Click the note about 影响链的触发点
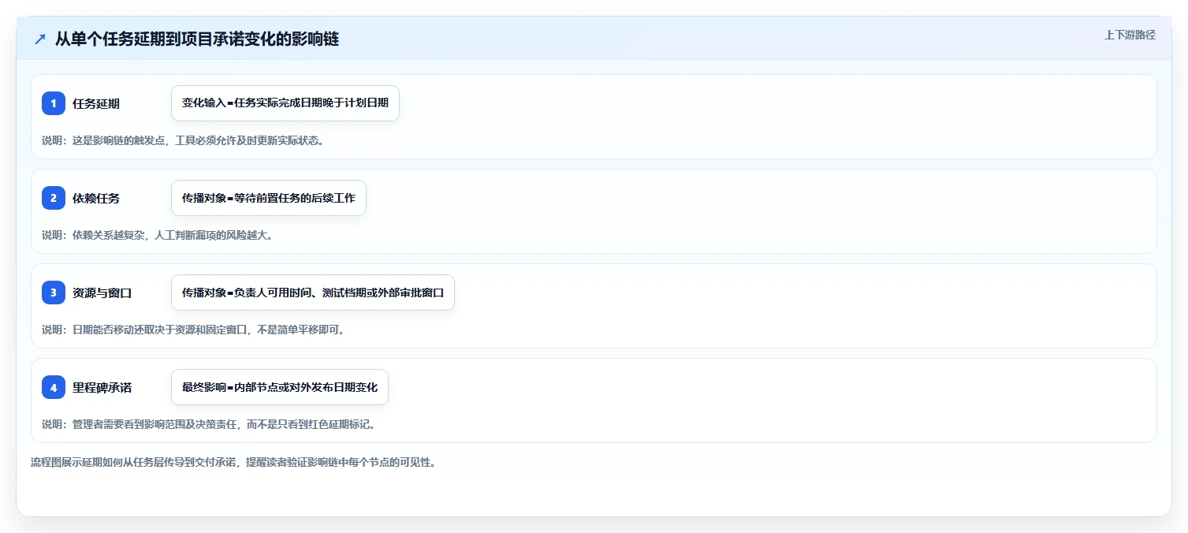Viewport: 1188px width, 533px height. pyautogui.click(x=183, y=140)
